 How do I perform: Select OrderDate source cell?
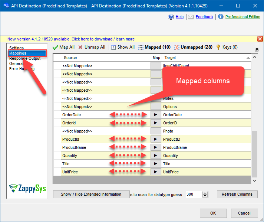[x=105, y=115]
